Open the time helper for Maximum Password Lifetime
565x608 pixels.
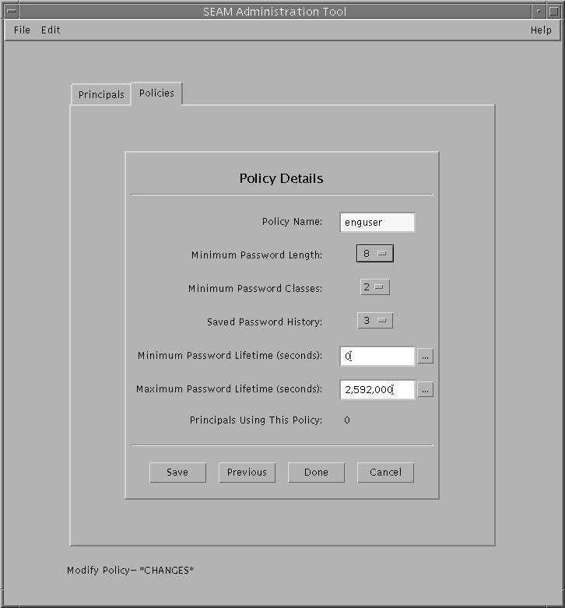425,390
